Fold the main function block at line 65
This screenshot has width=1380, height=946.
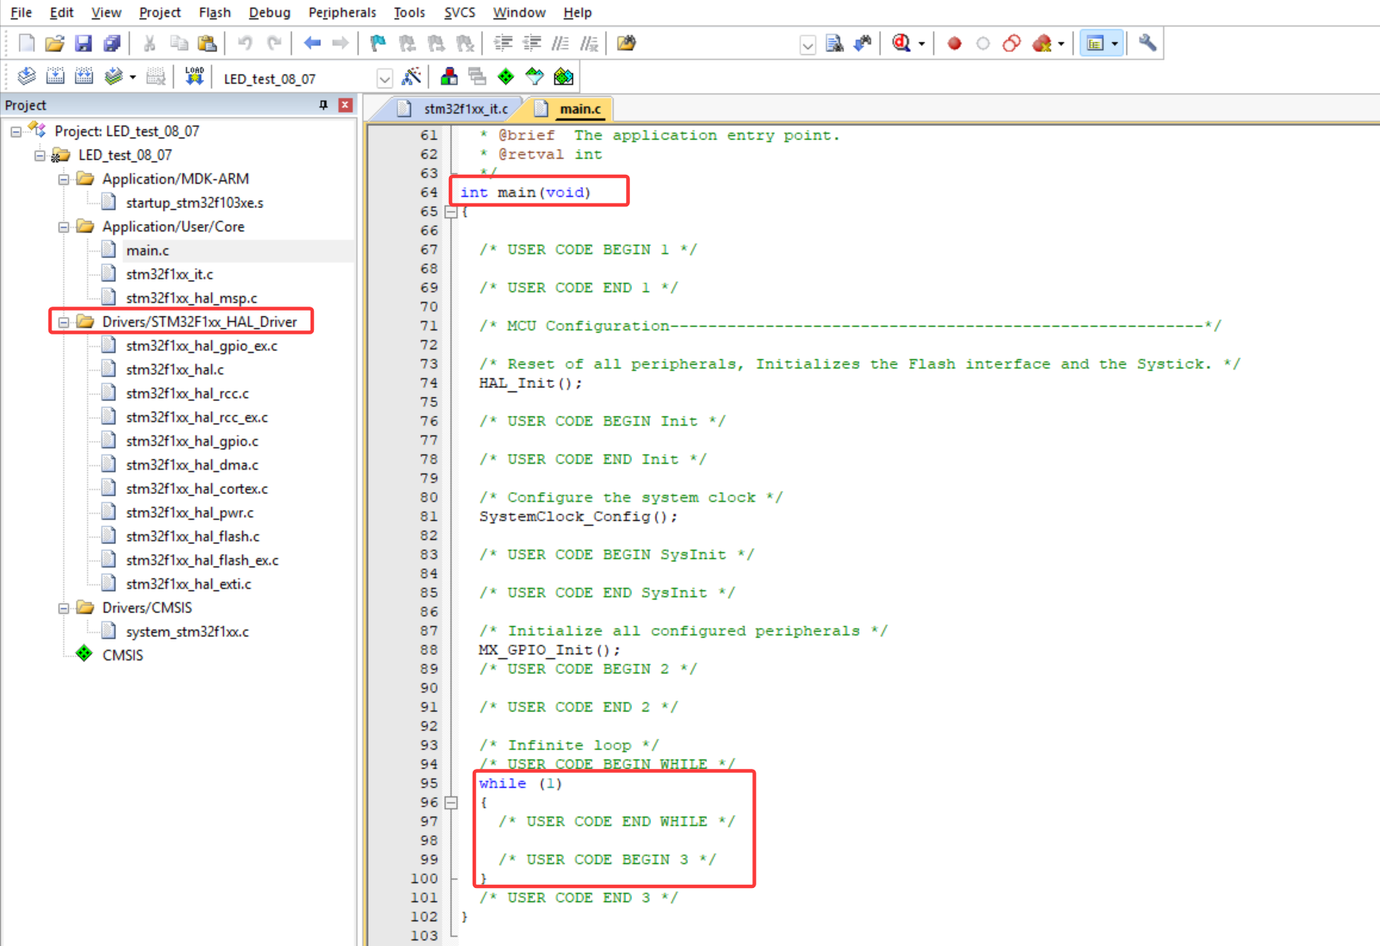click(x=451, y=212)
